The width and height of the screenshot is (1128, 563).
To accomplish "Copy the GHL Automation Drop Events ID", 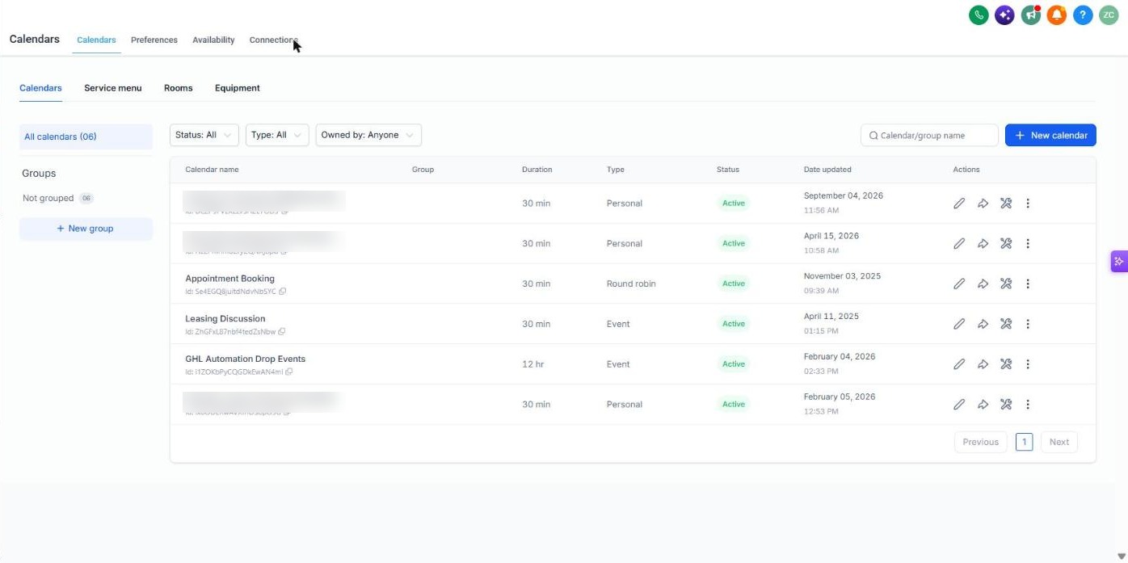I will tap(289, 372).
